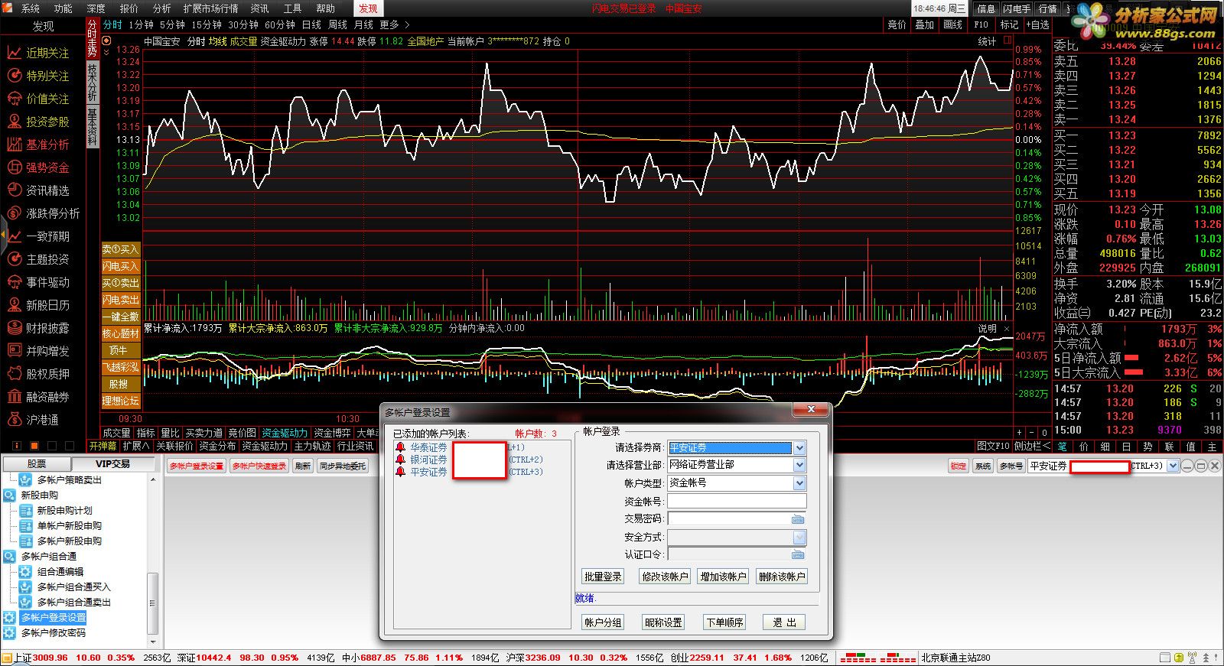Click 资金帐号 input field
Viewport: 1224px width, 666px height.
737,502
